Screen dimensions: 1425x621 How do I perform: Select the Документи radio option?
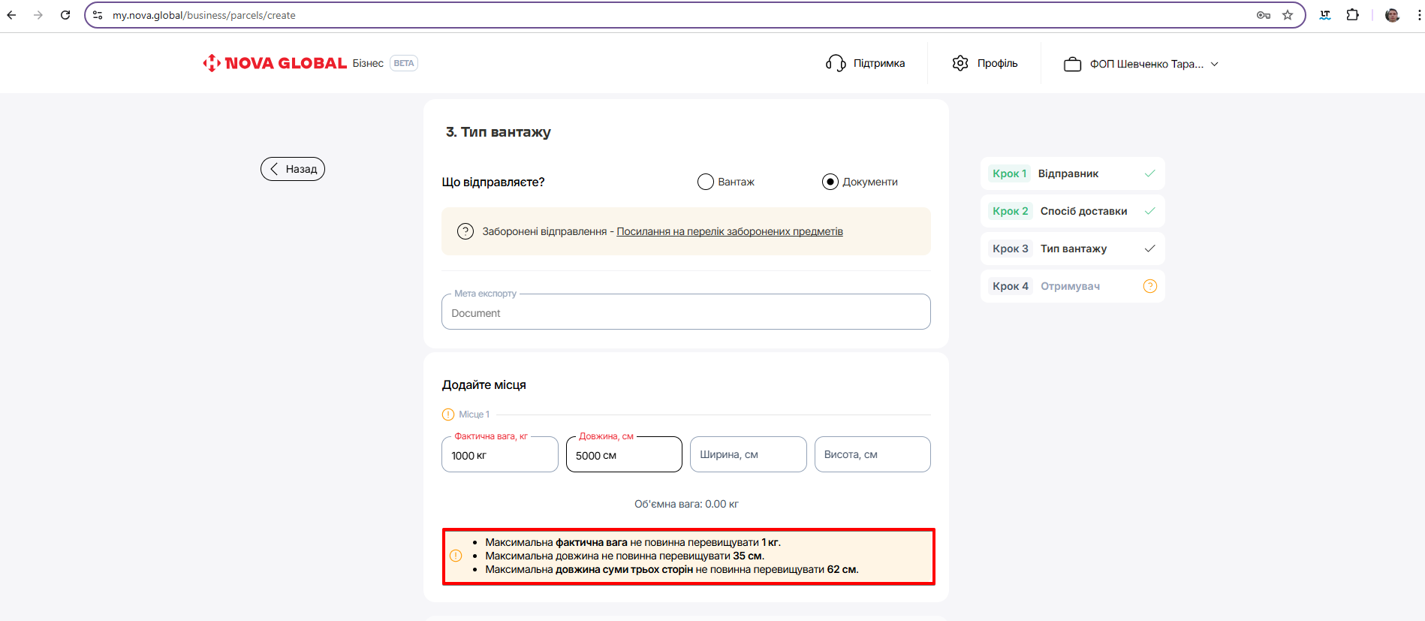click(x=830, y=182)
